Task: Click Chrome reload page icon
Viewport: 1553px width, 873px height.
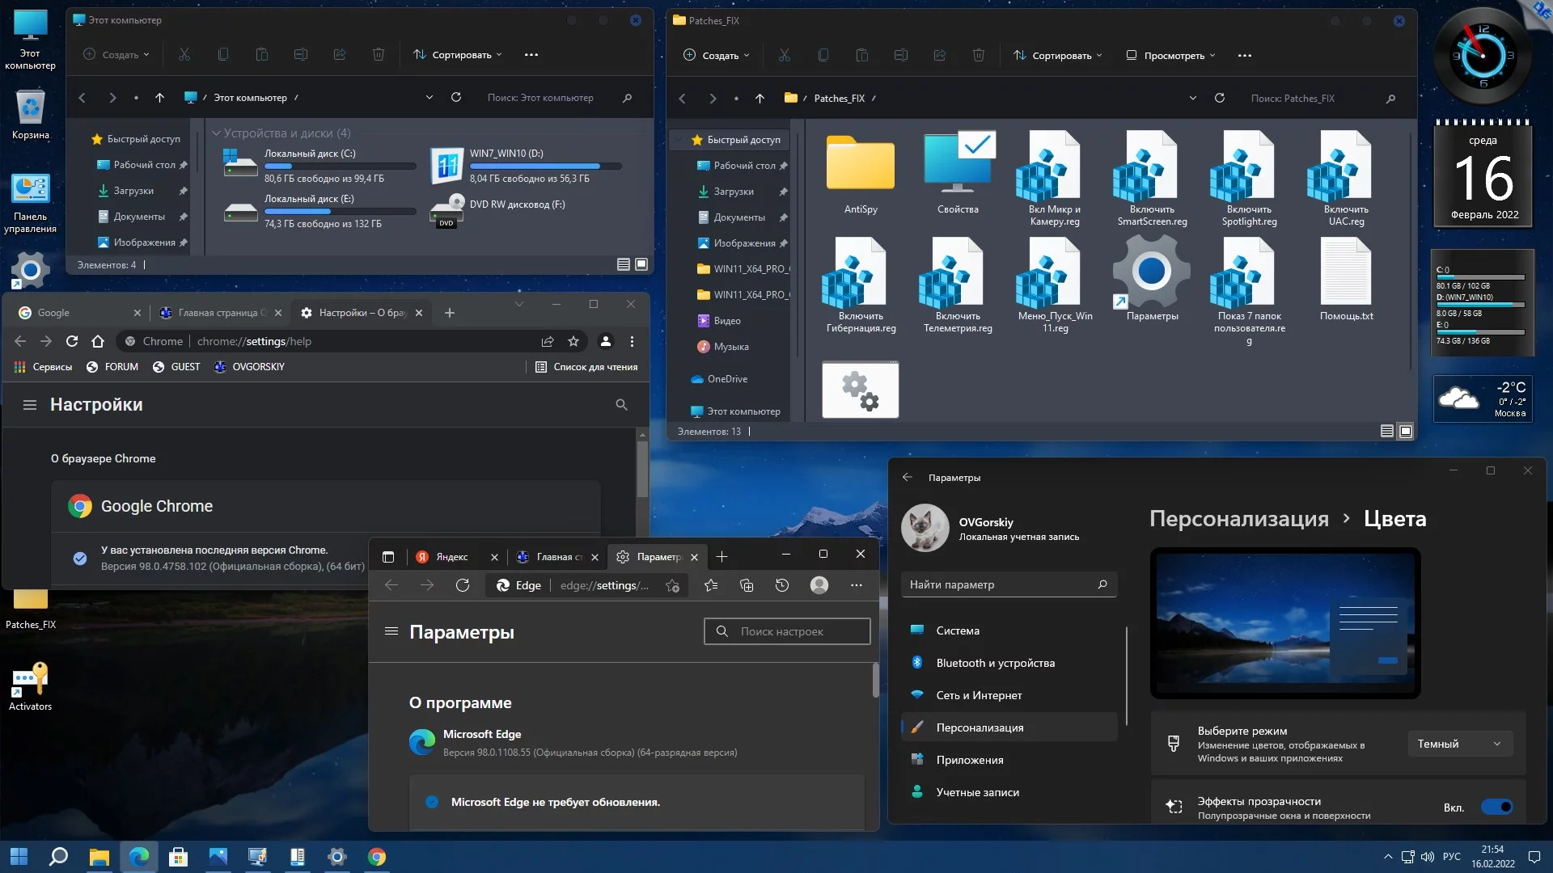Action: (x=72, y=341)
